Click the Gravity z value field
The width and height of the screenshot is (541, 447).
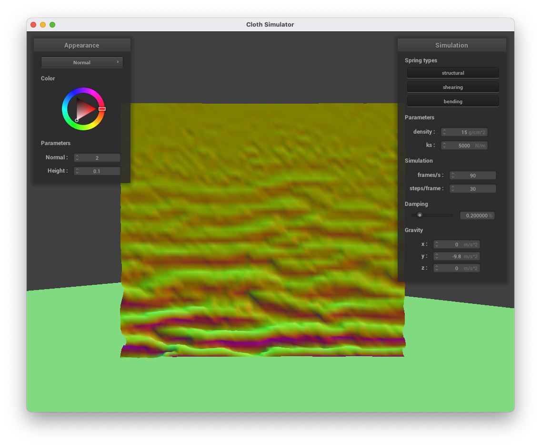pos(456,269)
